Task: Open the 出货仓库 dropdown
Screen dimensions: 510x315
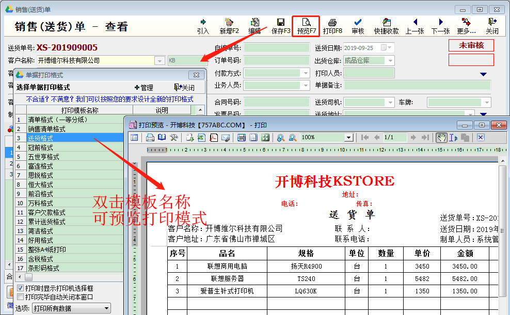Action: [x=390, y=61]
